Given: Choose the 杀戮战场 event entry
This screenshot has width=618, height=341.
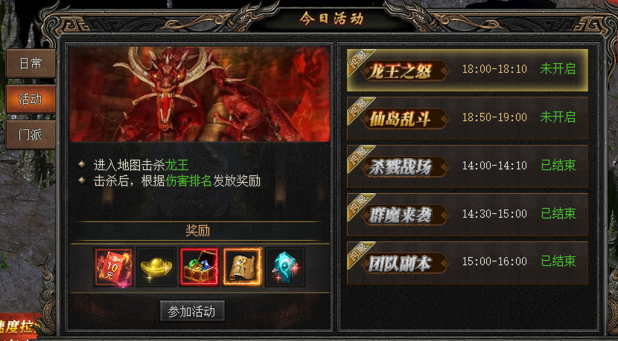Looking at the screenshot, I should [x=468, y=166].
